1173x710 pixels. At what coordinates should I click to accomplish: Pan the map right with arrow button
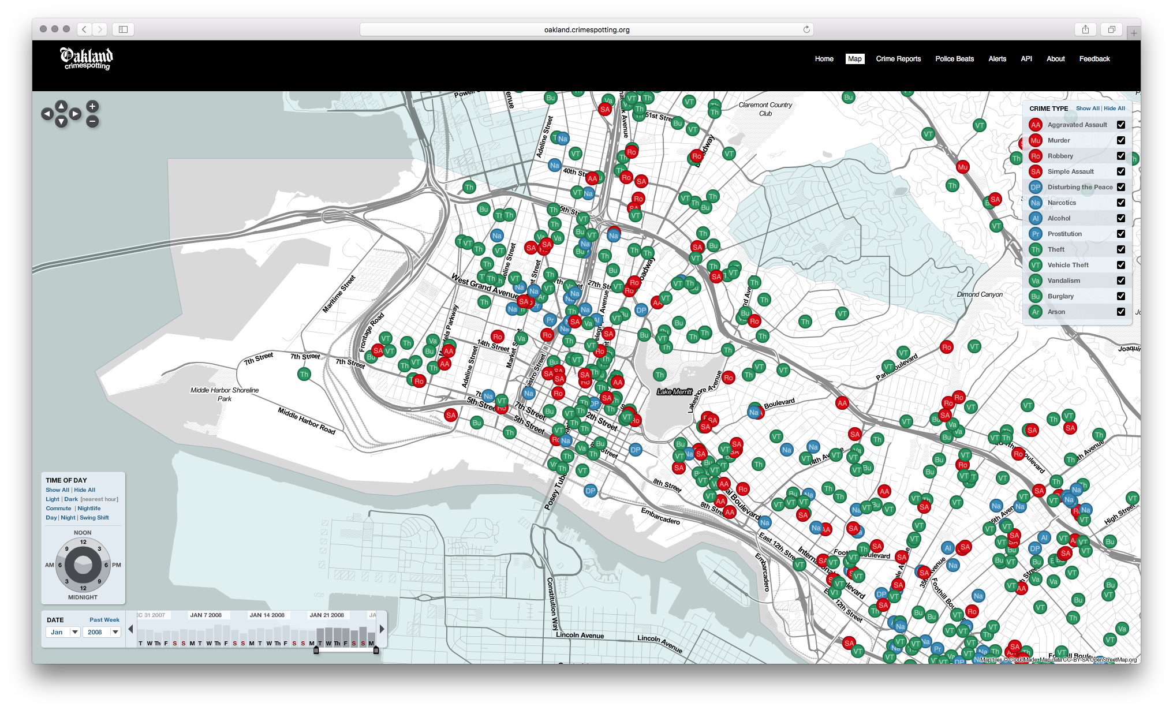[x=75, y=114]
